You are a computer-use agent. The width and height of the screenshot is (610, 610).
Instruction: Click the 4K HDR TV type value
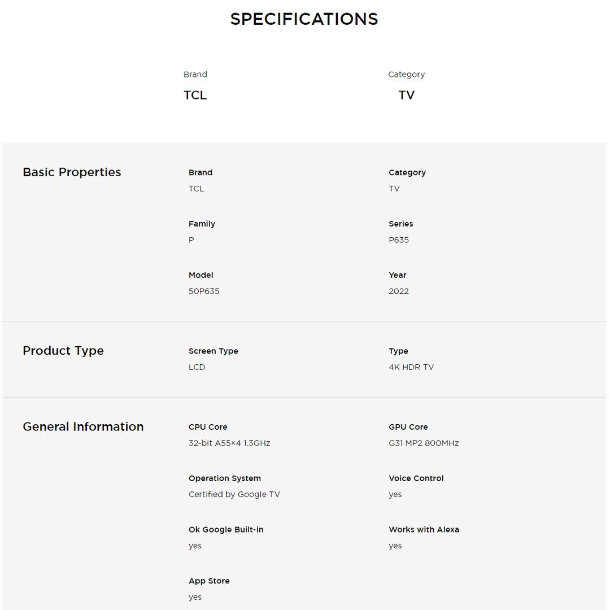point(411,367)
